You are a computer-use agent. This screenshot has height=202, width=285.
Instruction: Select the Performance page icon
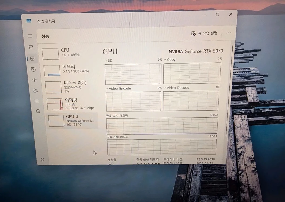(x=32, y=58)
